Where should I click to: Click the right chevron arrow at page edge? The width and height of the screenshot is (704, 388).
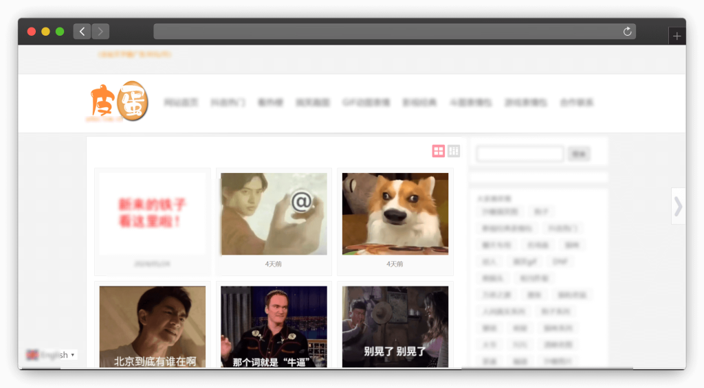pyautogui.click(x=678, y=206)
